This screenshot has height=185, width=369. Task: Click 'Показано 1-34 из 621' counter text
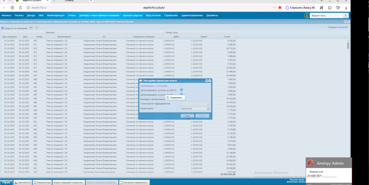pyautogui.click(x=338, y=27)
